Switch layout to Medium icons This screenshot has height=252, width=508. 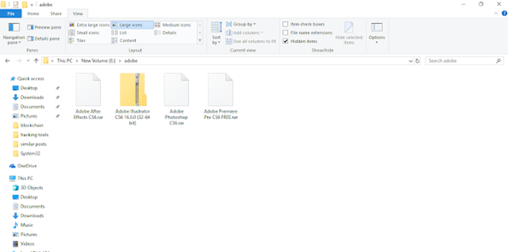tap(173, 25)
